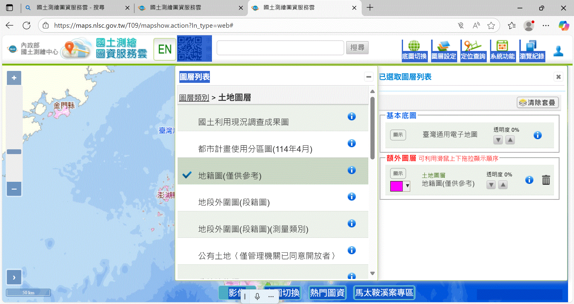The width and height of the screenshot is (574, 304).
Task: Open the 定位查詢 location query tool
Action: click(x=473, y=50)
